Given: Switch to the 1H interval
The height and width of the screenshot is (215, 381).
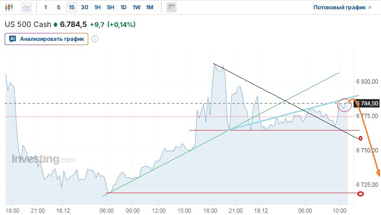Looking at the screenshot, I should coord(97,7).
